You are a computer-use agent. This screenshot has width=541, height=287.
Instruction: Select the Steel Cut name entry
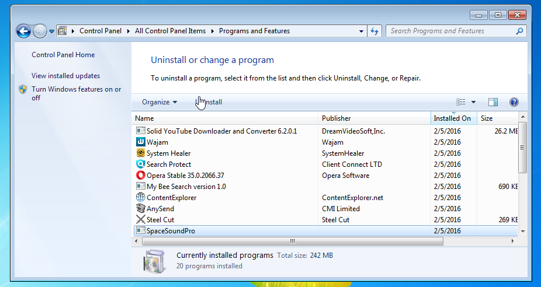coord(160,220)
